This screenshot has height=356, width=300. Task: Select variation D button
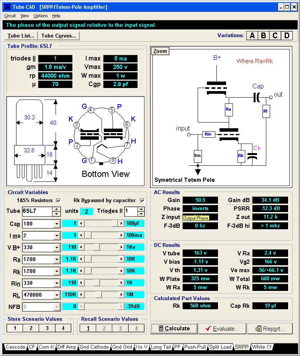coord(287,36)
